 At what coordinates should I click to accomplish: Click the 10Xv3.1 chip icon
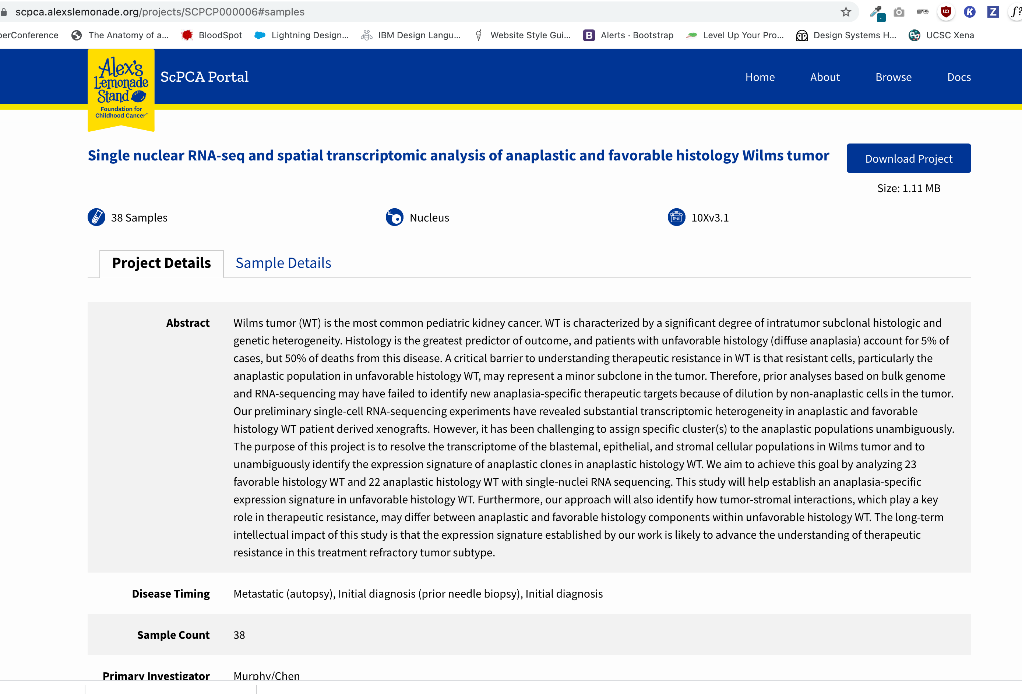pyautogui.click(x=676, y=217)
